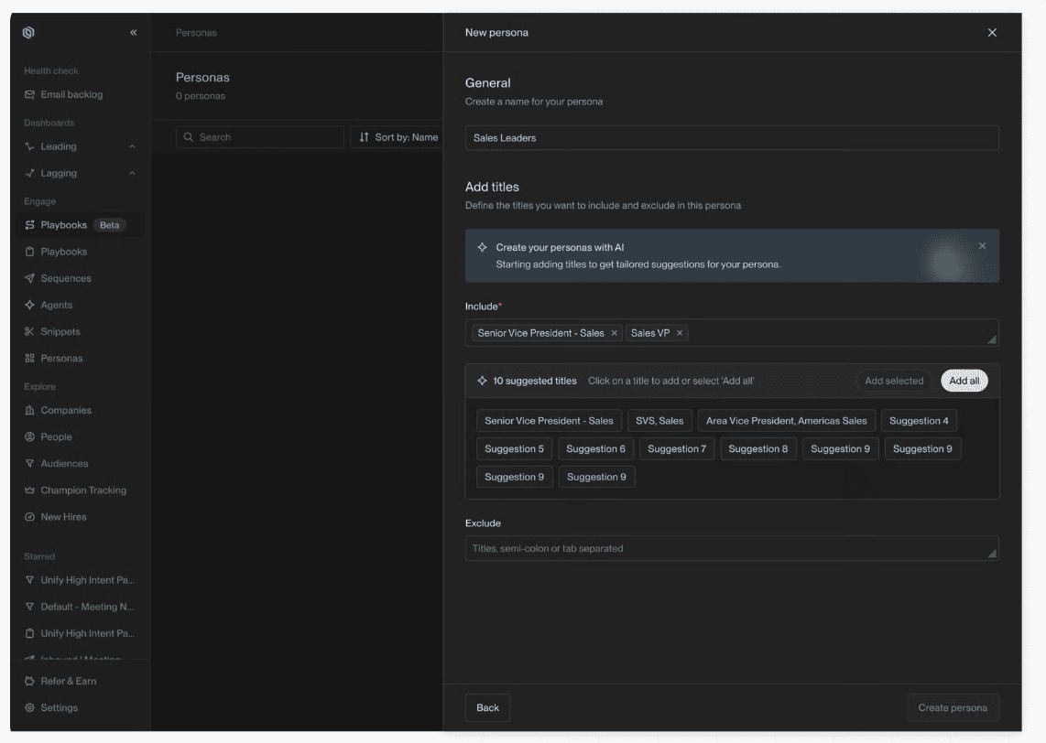Click the Beta badge next to Playbooks
1046x743 pixels.
[109, 225]
